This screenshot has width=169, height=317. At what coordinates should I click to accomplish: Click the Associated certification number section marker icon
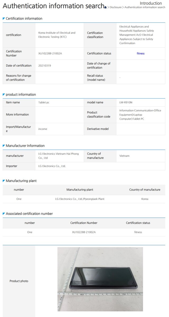[x=4, y=213]
